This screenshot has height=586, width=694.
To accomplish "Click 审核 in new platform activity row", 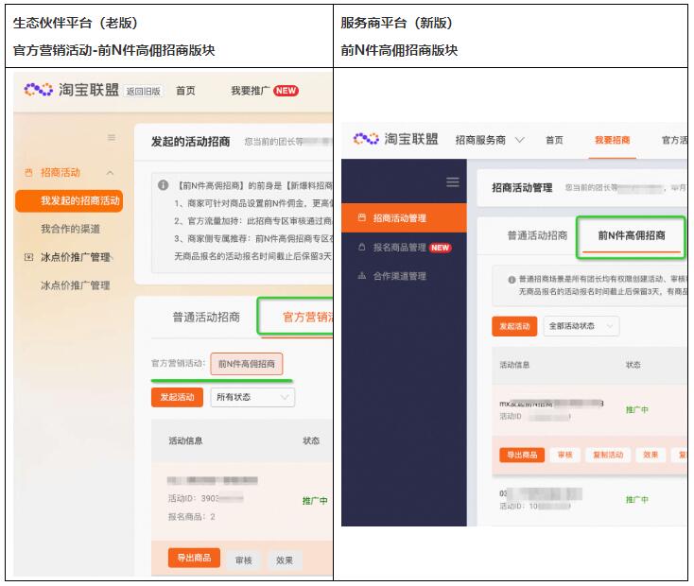I will [x=564, y=455].
